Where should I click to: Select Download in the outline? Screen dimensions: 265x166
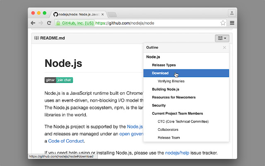pyautogui.click(x=160, y=73)
